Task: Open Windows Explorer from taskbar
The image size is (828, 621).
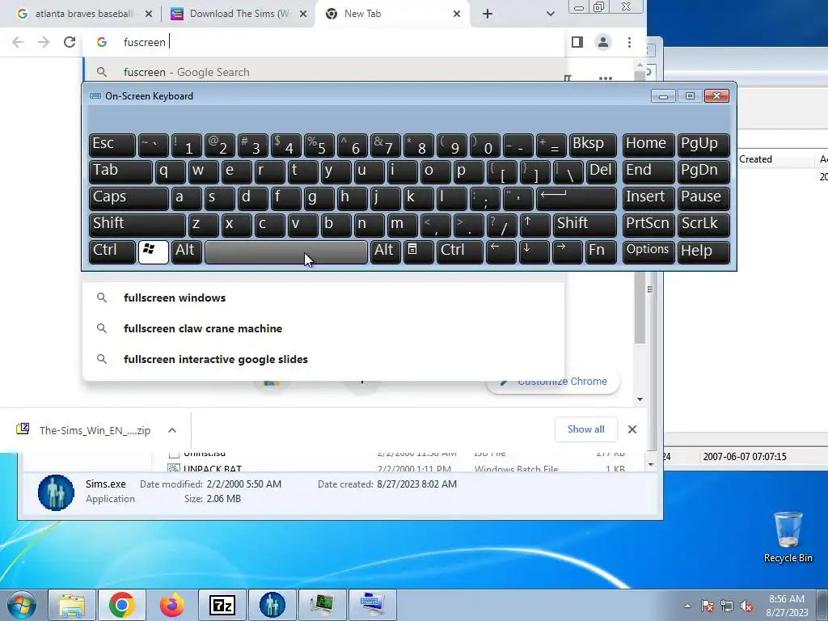Action: coord(72,605)
